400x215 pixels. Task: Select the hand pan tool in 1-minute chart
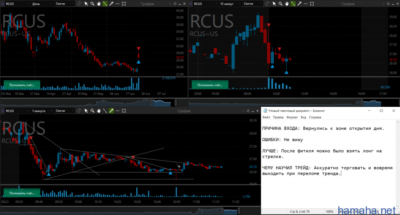(x=99, y=111)
